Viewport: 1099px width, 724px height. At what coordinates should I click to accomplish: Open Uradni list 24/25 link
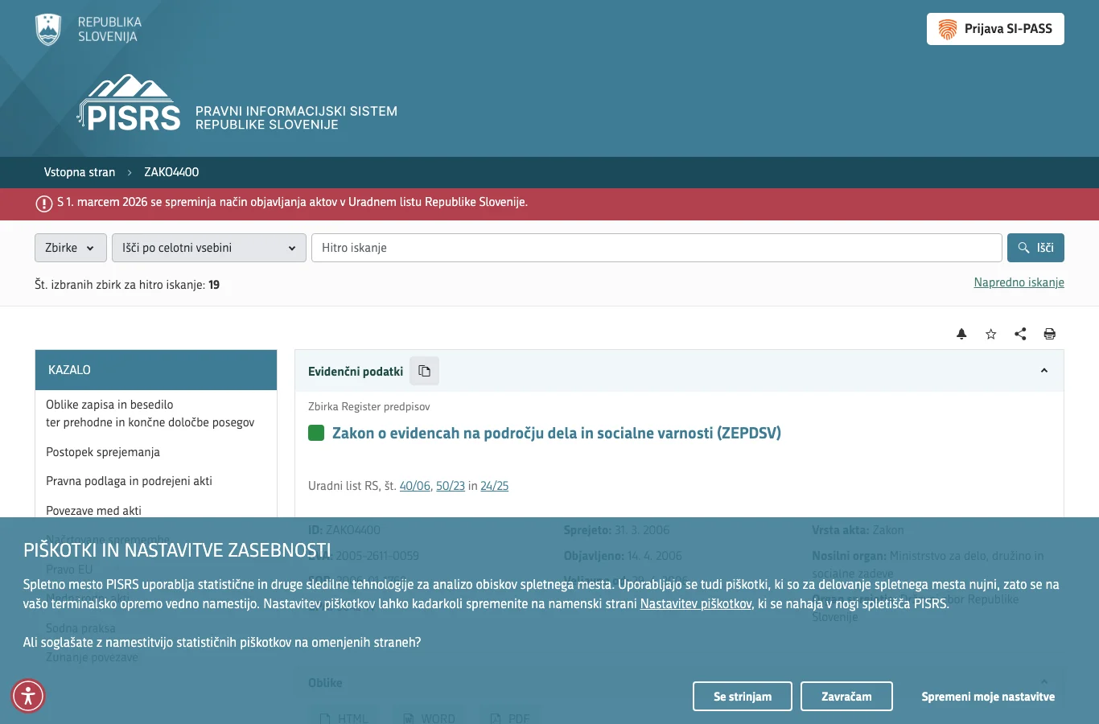coord(495,486)
